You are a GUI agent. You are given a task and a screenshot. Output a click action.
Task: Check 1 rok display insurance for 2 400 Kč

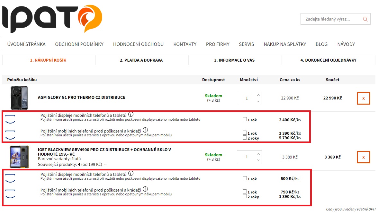[245, 119]
